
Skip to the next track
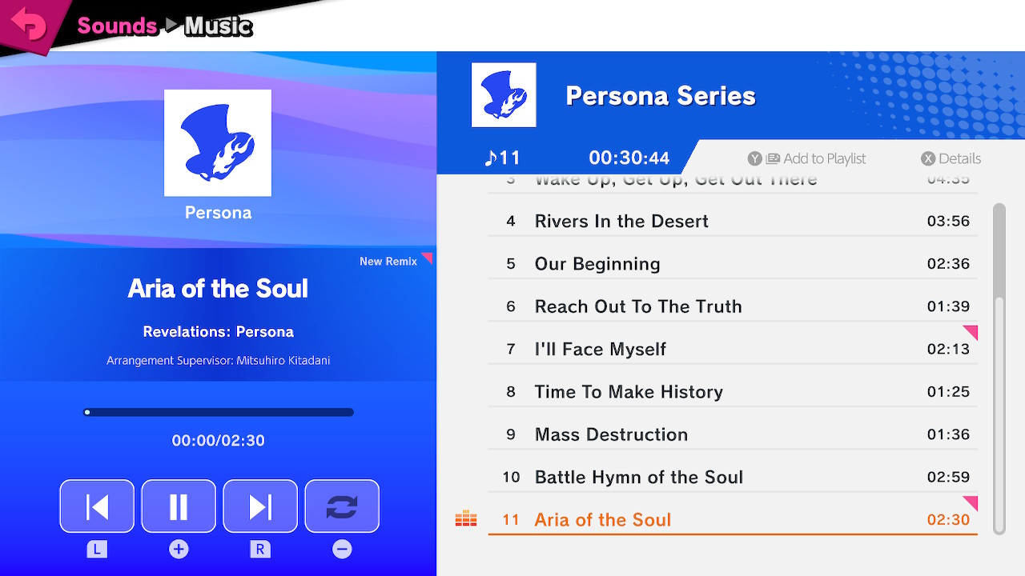point(260,506)
